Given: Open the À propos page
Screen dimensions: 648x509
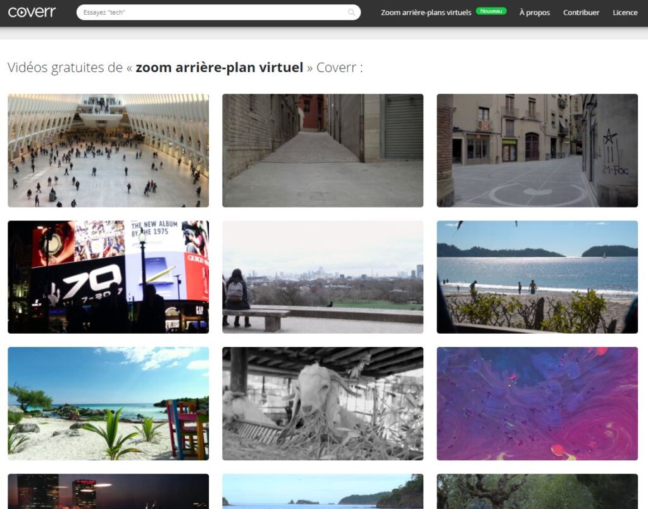Looking at the screenshot, I should [x=534, y=13].
